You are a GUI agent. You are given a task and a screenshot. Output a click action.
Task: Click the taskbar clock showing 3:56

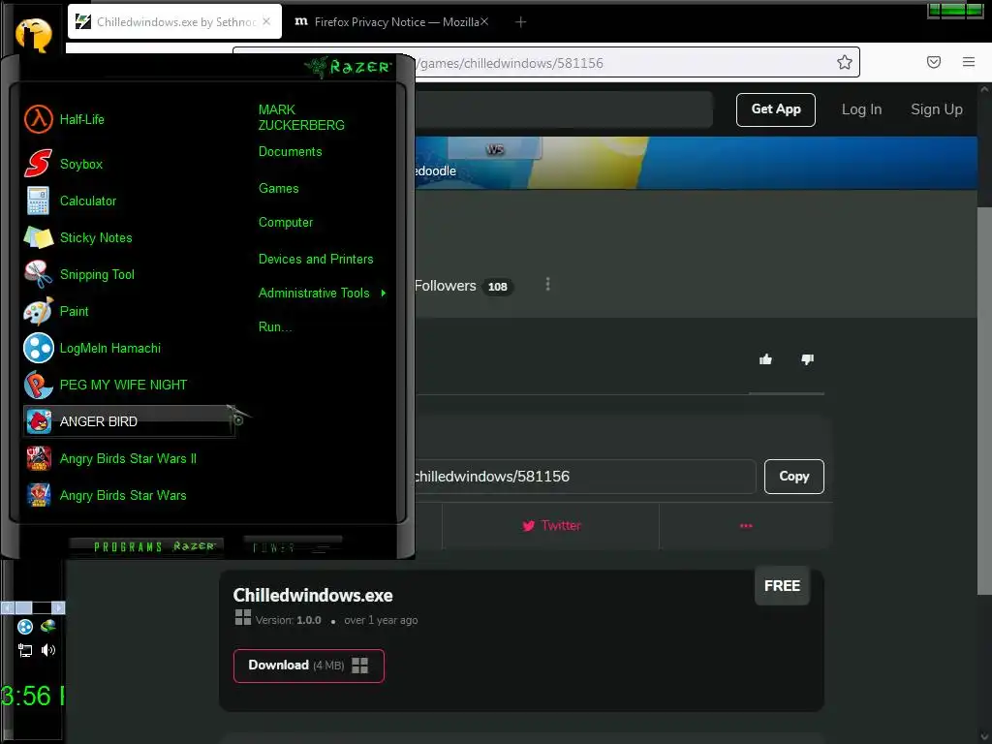(32, 696)
